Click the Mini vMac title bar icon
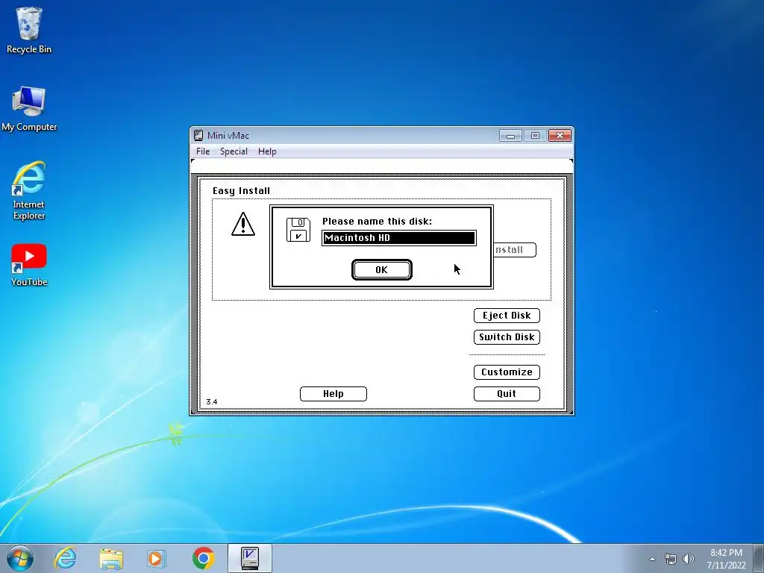Viewport: 764px width, 573px height. tap(198, 136)
